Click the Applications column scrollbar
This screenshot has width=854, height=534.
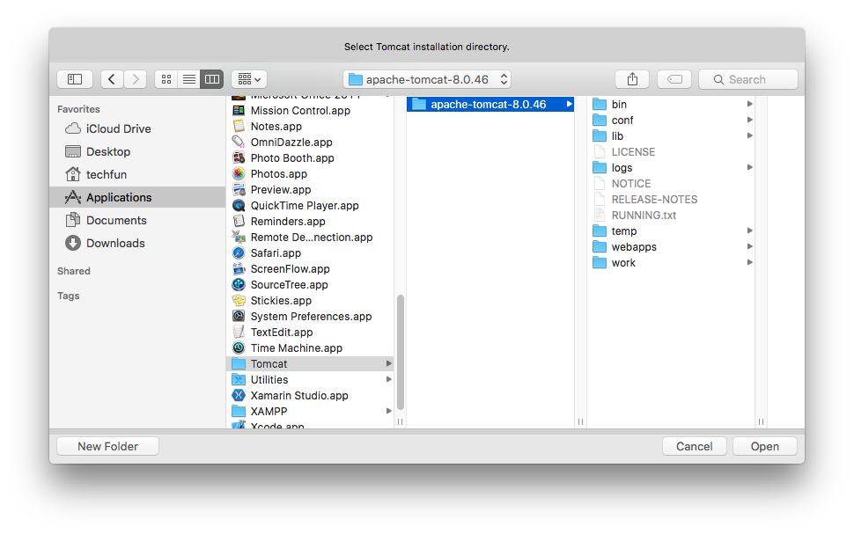(401, 352)
